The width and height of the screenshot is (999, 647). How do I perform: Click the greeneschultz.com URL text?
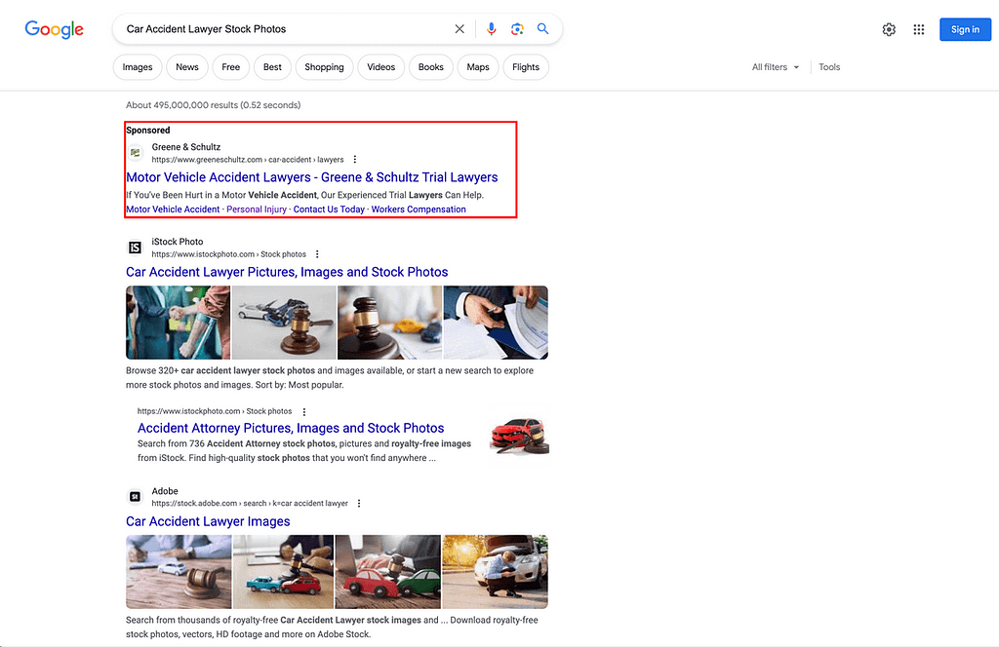click(x=247, y=160)
